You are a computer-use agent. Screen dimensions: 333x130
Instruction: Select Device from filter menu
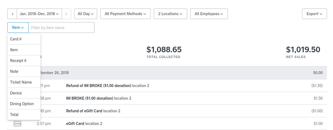pos(24,93)
